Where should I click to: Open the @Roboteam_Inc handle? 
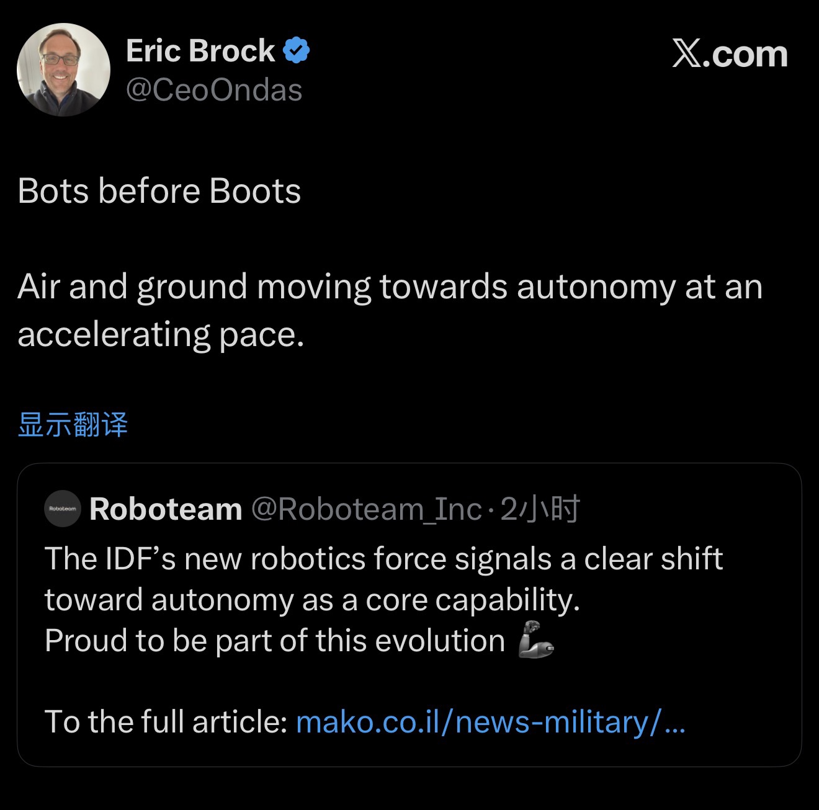coord(366,509)
